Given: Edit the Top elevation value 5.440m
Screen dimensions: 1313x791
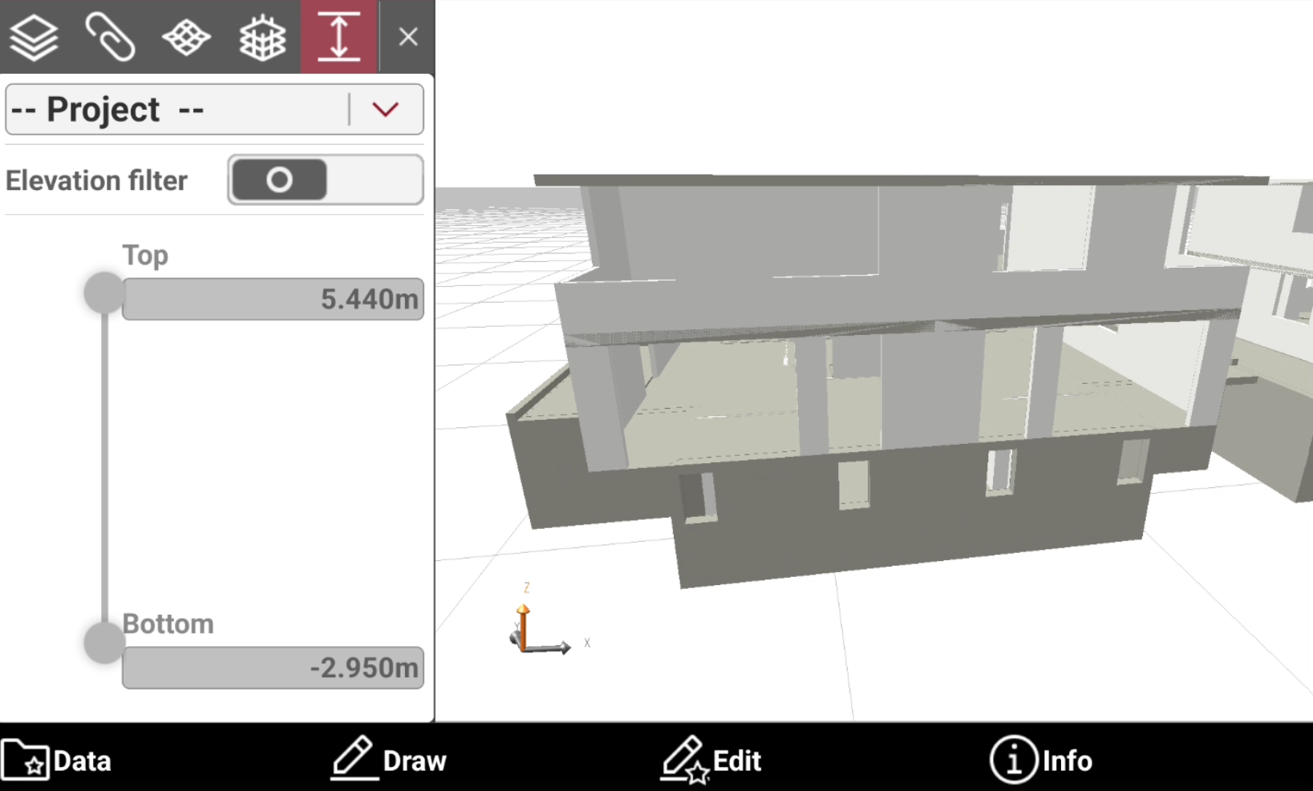Looking at the screenshot, I should 273,299.
